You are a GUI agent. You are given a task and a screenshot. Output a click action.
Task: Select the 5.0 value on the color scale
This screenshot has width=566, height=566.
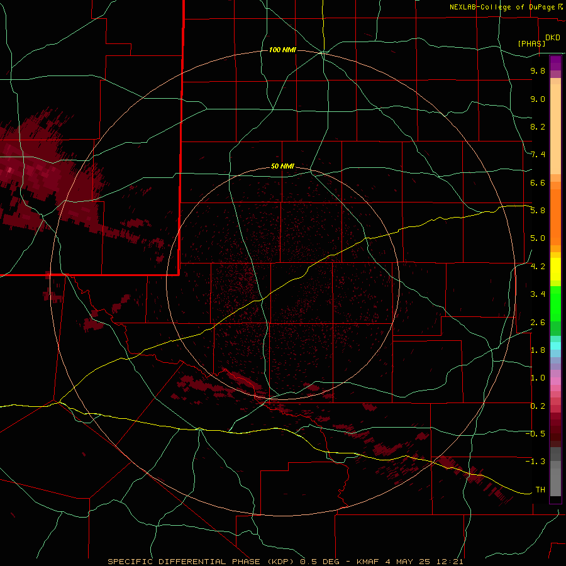coord(538,238)
